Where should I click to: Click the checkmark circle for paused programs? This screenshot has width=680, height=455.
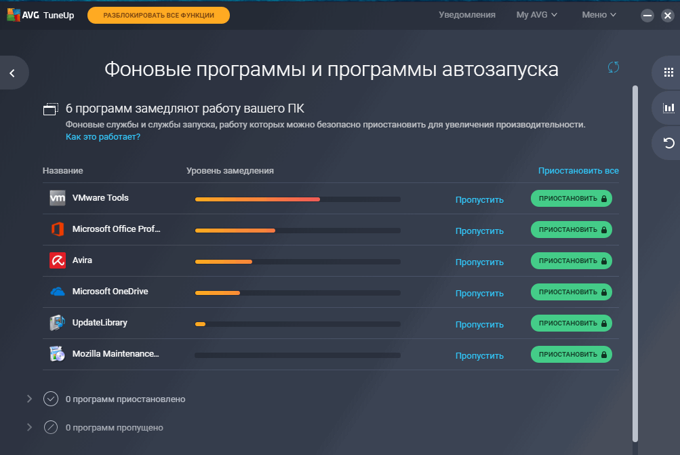click(x=51, y=399)
